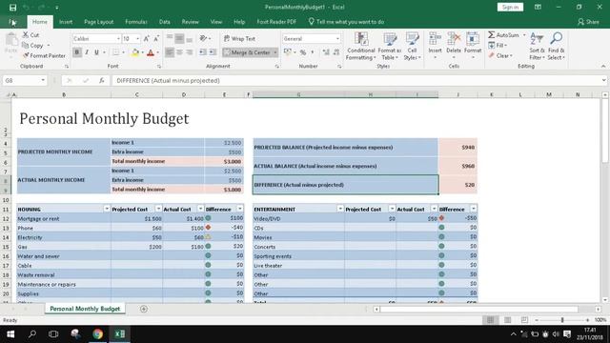
Task: Adjust the zoom slider handle
Action: tap(562, 320)
